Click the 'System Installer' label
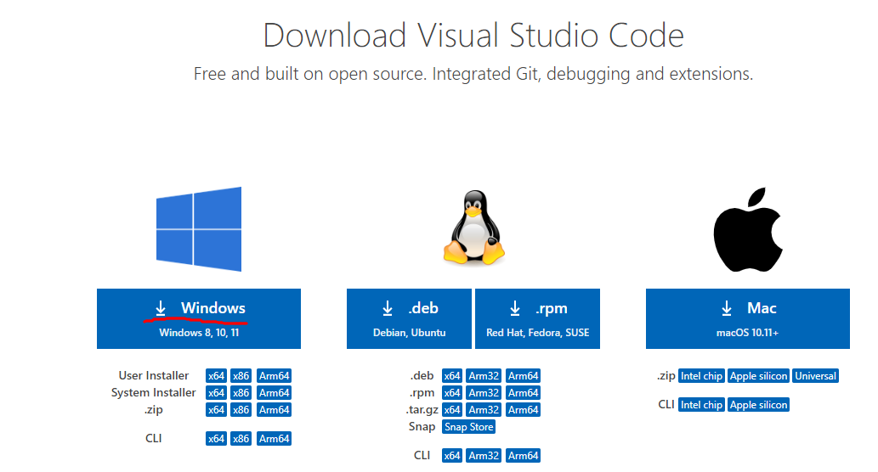The image size is (878, 472). [154, 392]
